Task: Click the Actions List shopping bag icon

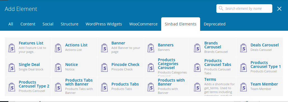Action: (58, 48)
